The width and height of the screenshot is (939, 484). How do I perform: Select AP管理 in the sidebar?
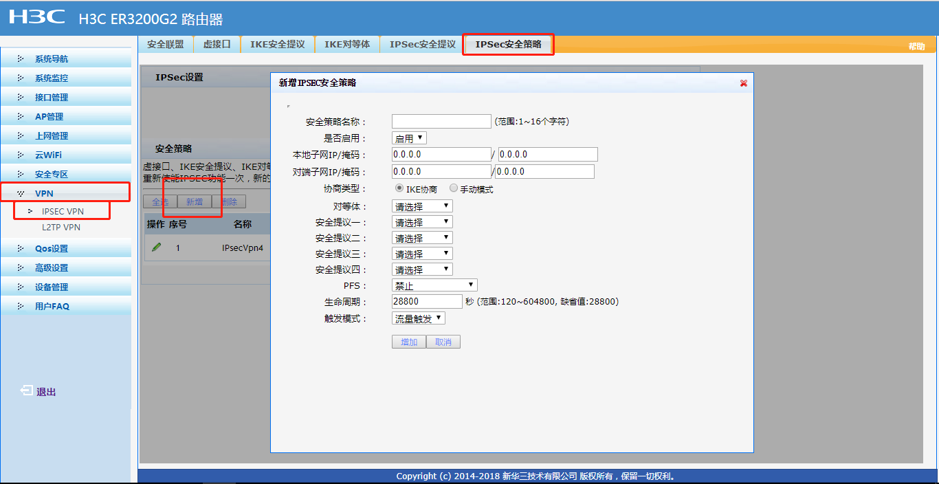pyautogui.click(x=49, y=116)
